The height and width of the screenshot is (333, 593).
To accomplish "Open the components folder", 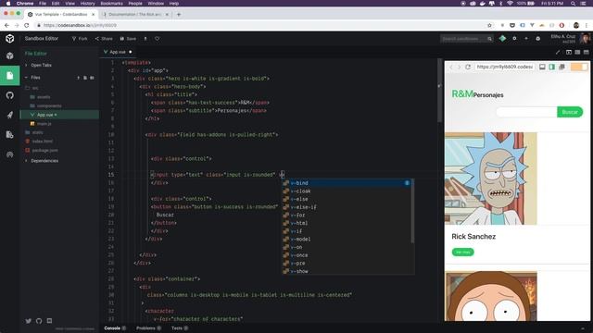I will tap(59, 105).
